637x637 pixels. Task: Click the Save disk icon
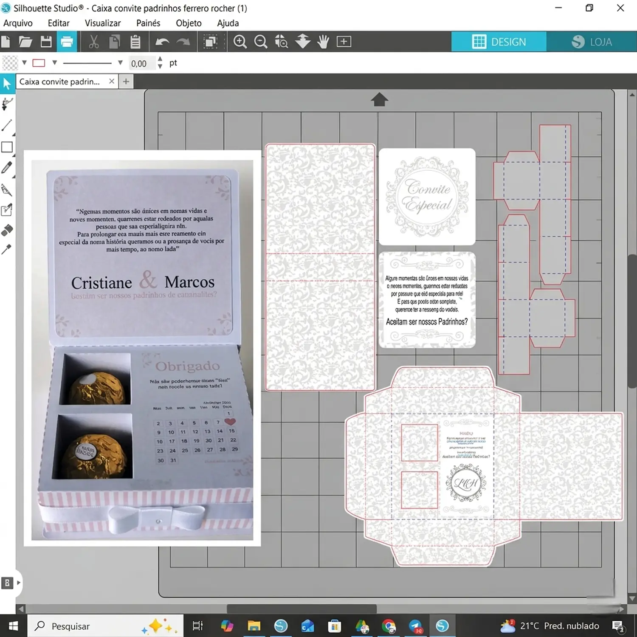[46, 42]
